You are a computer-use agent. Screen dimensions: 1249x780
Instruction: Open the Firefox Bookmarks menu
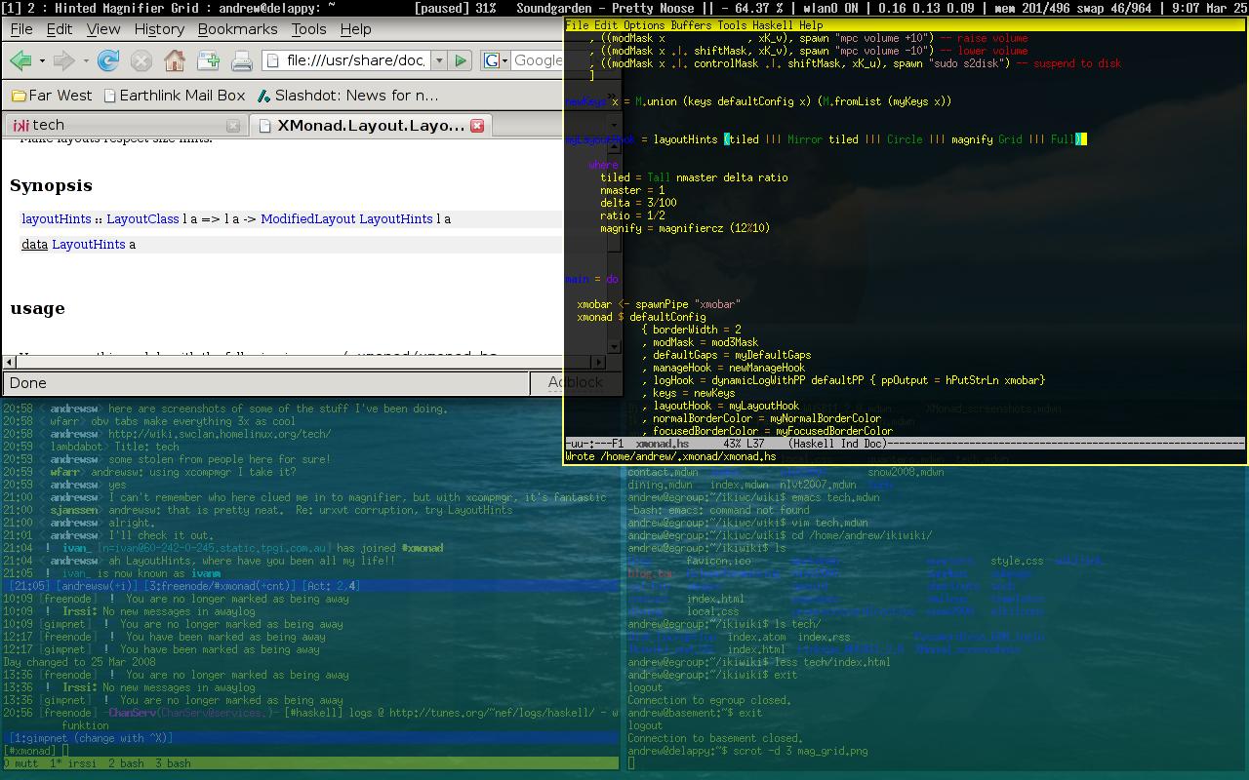pos(237,29)
